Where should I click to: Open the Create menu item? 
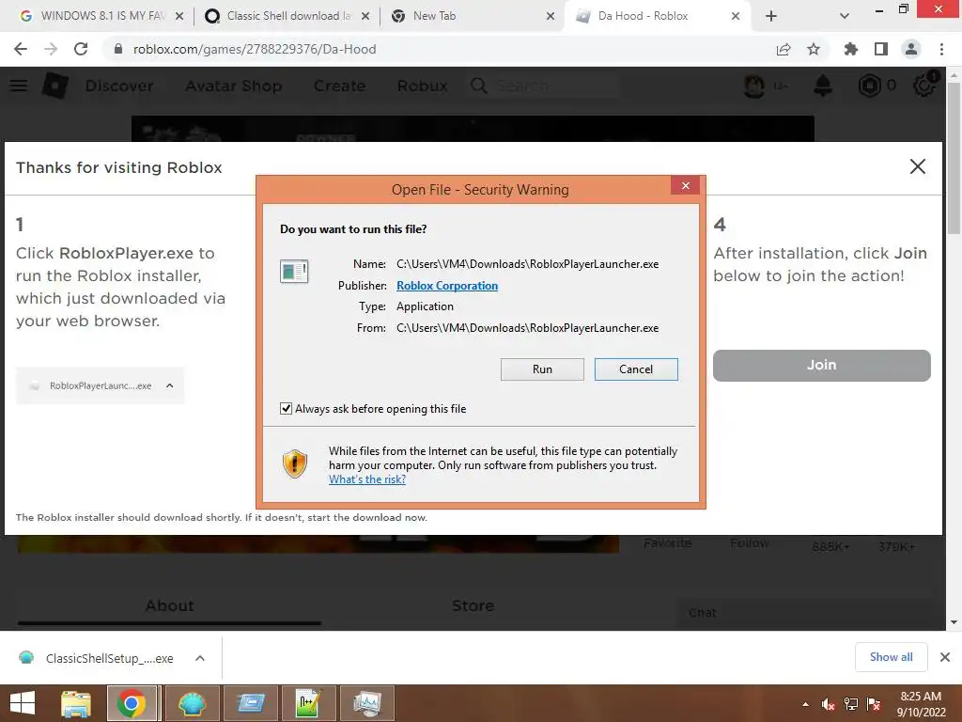pos(339,86)
